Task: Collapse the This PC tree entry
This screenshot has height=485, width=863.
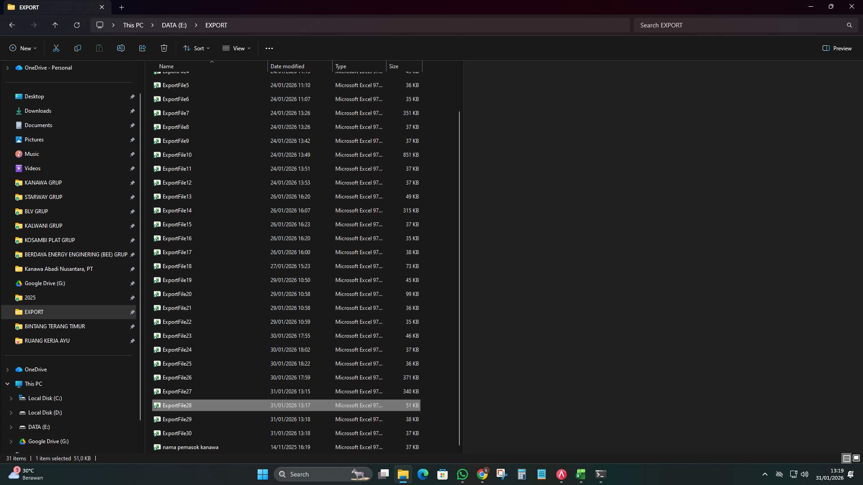Action: [7, 384]
